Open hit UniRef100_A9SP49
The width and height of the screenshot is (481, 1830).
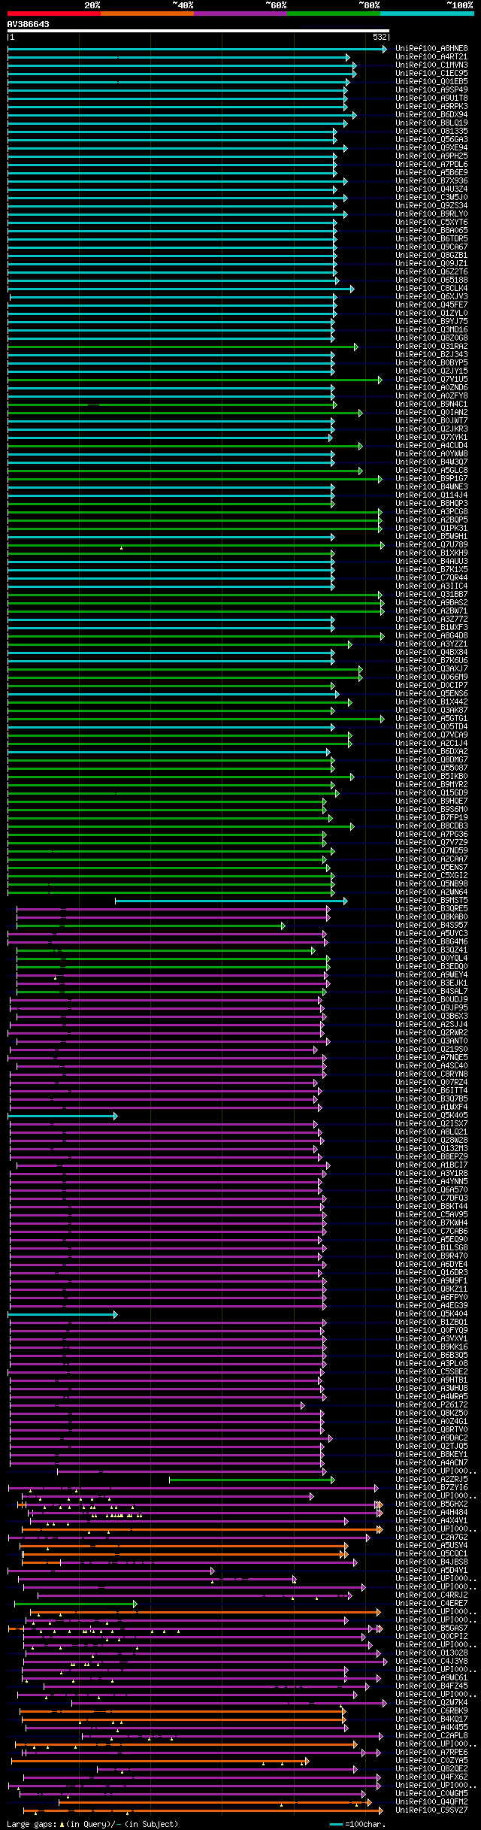pyautogui.click(x=431, y=90)
